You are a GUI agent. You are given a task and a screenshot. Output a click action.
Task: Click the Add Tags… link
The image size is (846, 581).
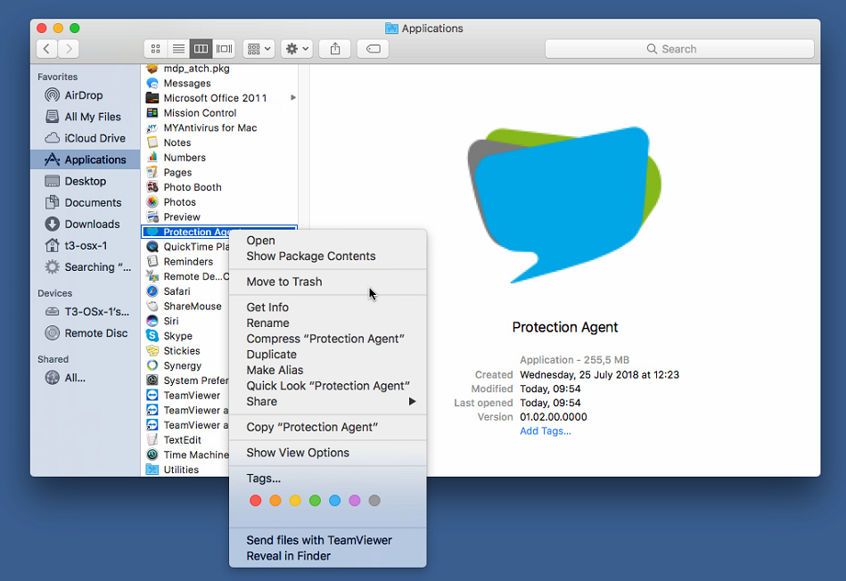(545, 431)
